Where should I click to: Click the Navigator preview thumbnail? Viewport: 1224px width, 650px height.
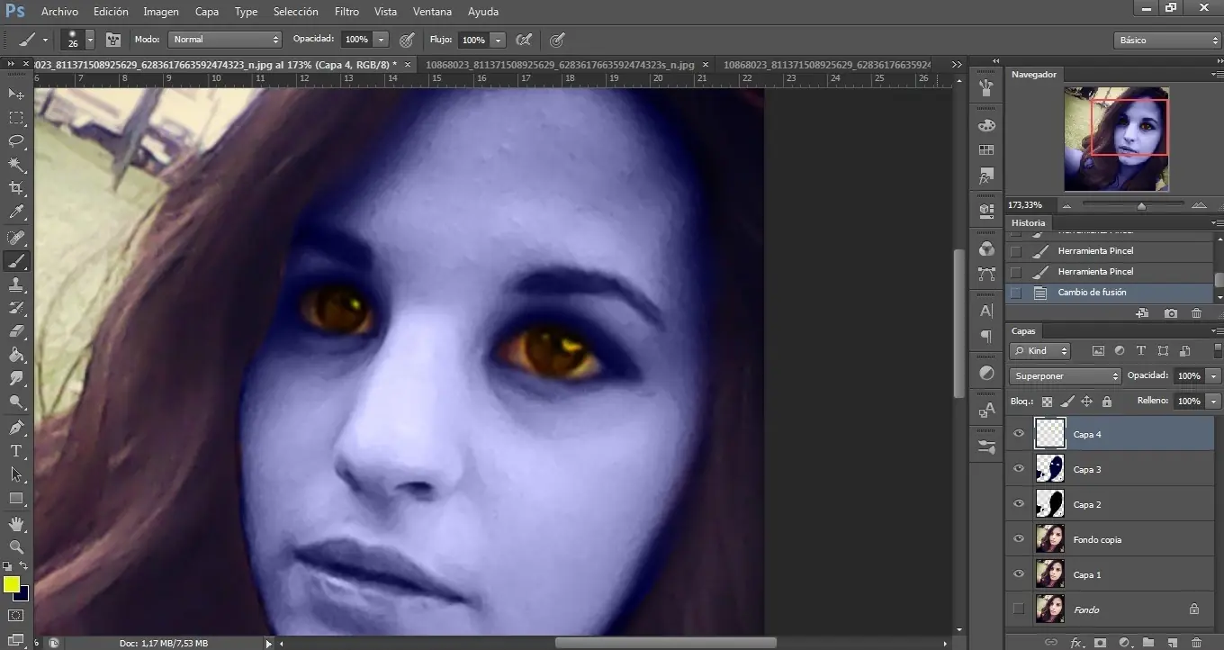click(x=1116, y=139)
